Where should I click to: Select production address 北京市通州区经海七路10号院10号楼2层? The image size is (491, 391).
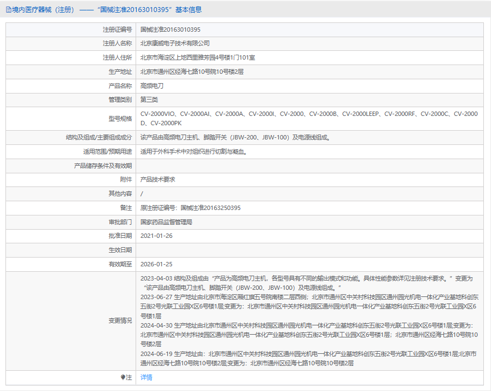pyautogui.click(x=192, y=72)
